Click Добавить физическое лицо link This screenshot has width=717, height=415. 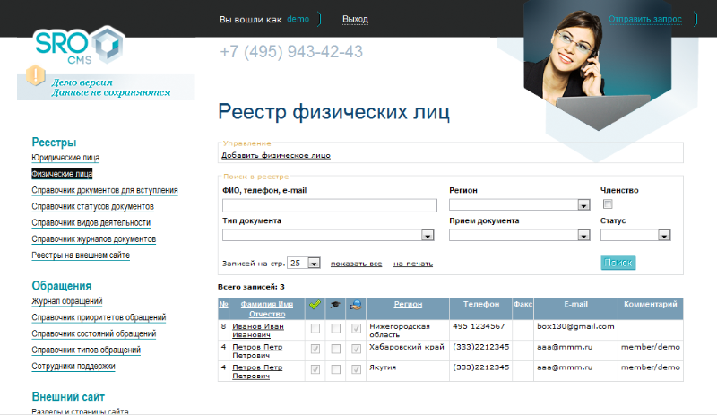click(x=276, y=156)
